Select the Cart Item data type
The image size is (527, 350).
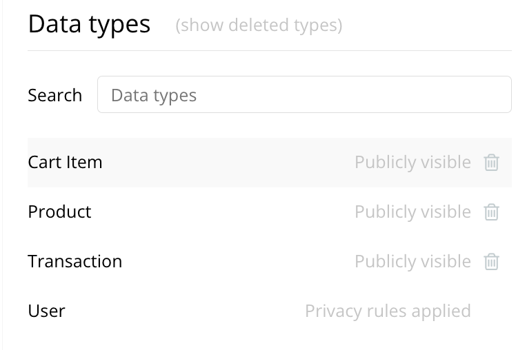(65, 163)
